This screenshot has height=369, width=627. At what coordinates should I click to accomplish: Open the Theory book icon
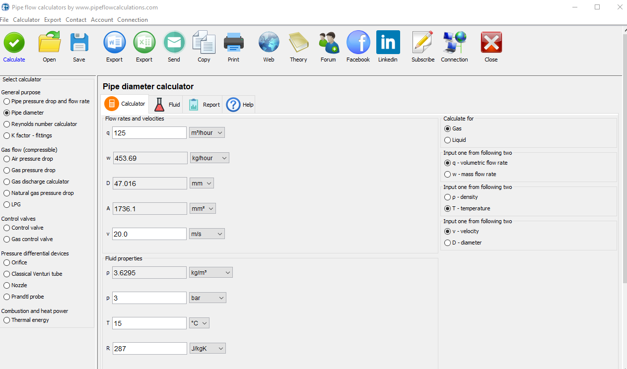click(x=298, y=43)
